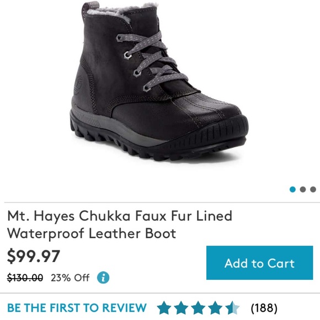Tap the $99.97 sale price

[x=34, y=257]
